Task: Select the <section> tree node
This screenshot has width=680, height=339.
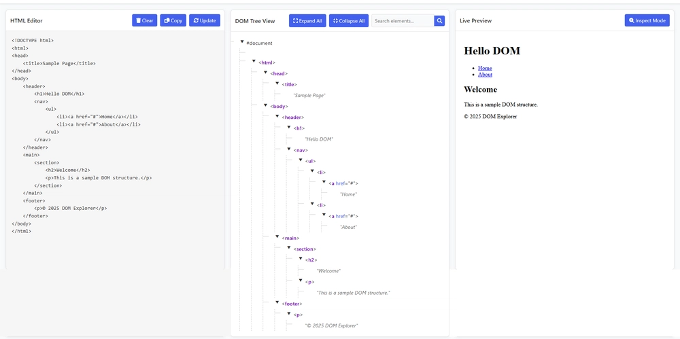Action: click(305, 249)
